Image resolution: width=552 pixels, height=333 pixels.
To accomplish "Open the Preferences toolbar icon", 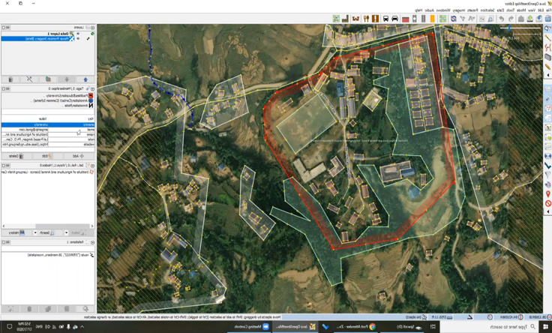I will tap(482, 19).
